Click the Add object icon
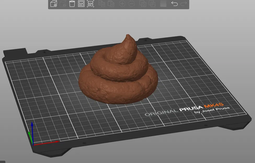Image resolution: width=255 pixels, height=163 pixels. pyautogui.click(x=54, y=4)
